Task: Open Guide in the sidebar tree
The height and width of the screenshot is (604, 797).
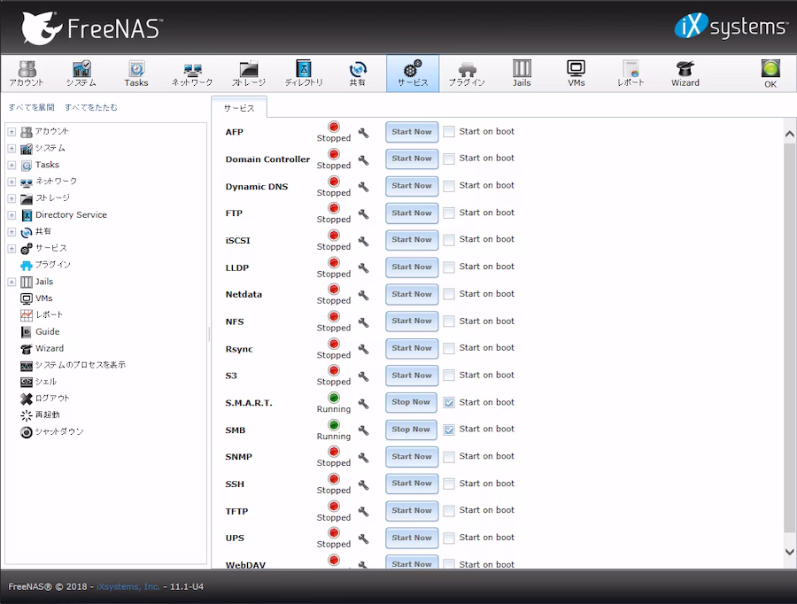Action: (47, 332)
